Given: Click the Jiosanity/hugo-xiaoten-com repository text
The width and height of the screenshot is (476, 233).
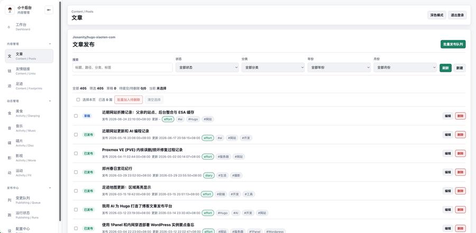Looking at the screenshot, I should pos(94,37).
